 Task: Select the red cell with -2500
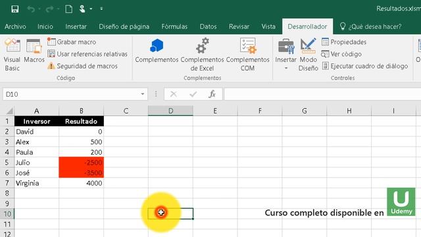point(82,163)
